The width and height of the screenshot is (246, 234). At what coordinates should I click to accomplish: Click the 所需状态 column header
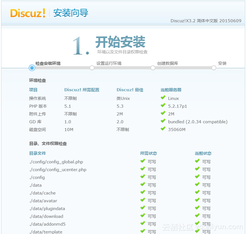[x=149, y=153]
